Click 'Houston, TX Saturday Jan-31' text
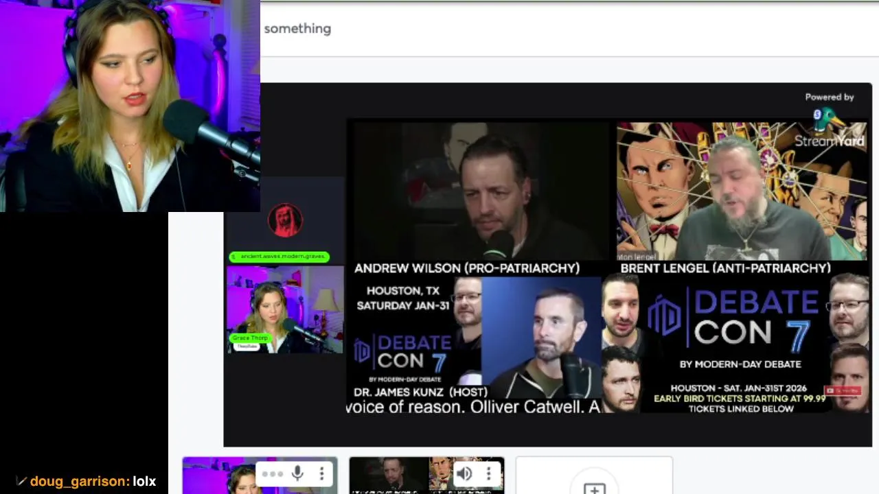Viewport: 879px width, 494px height. point(403,298)
